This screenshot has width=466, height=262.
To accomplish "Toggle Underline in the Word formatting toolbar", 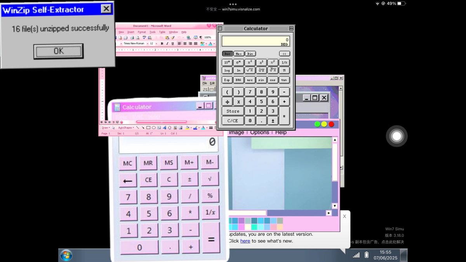I will [172, 43].
